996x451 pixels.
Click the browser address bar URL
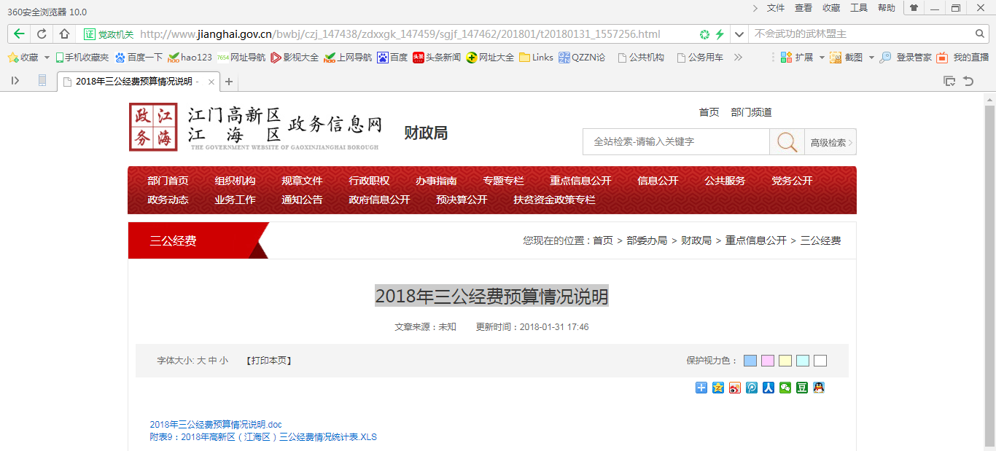(x=400, y=34)
